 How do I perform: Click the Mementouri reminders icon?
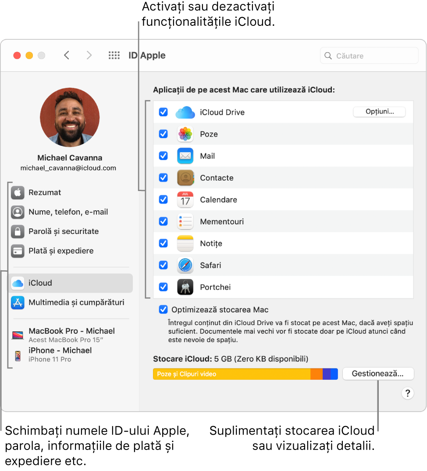[185, 222]
